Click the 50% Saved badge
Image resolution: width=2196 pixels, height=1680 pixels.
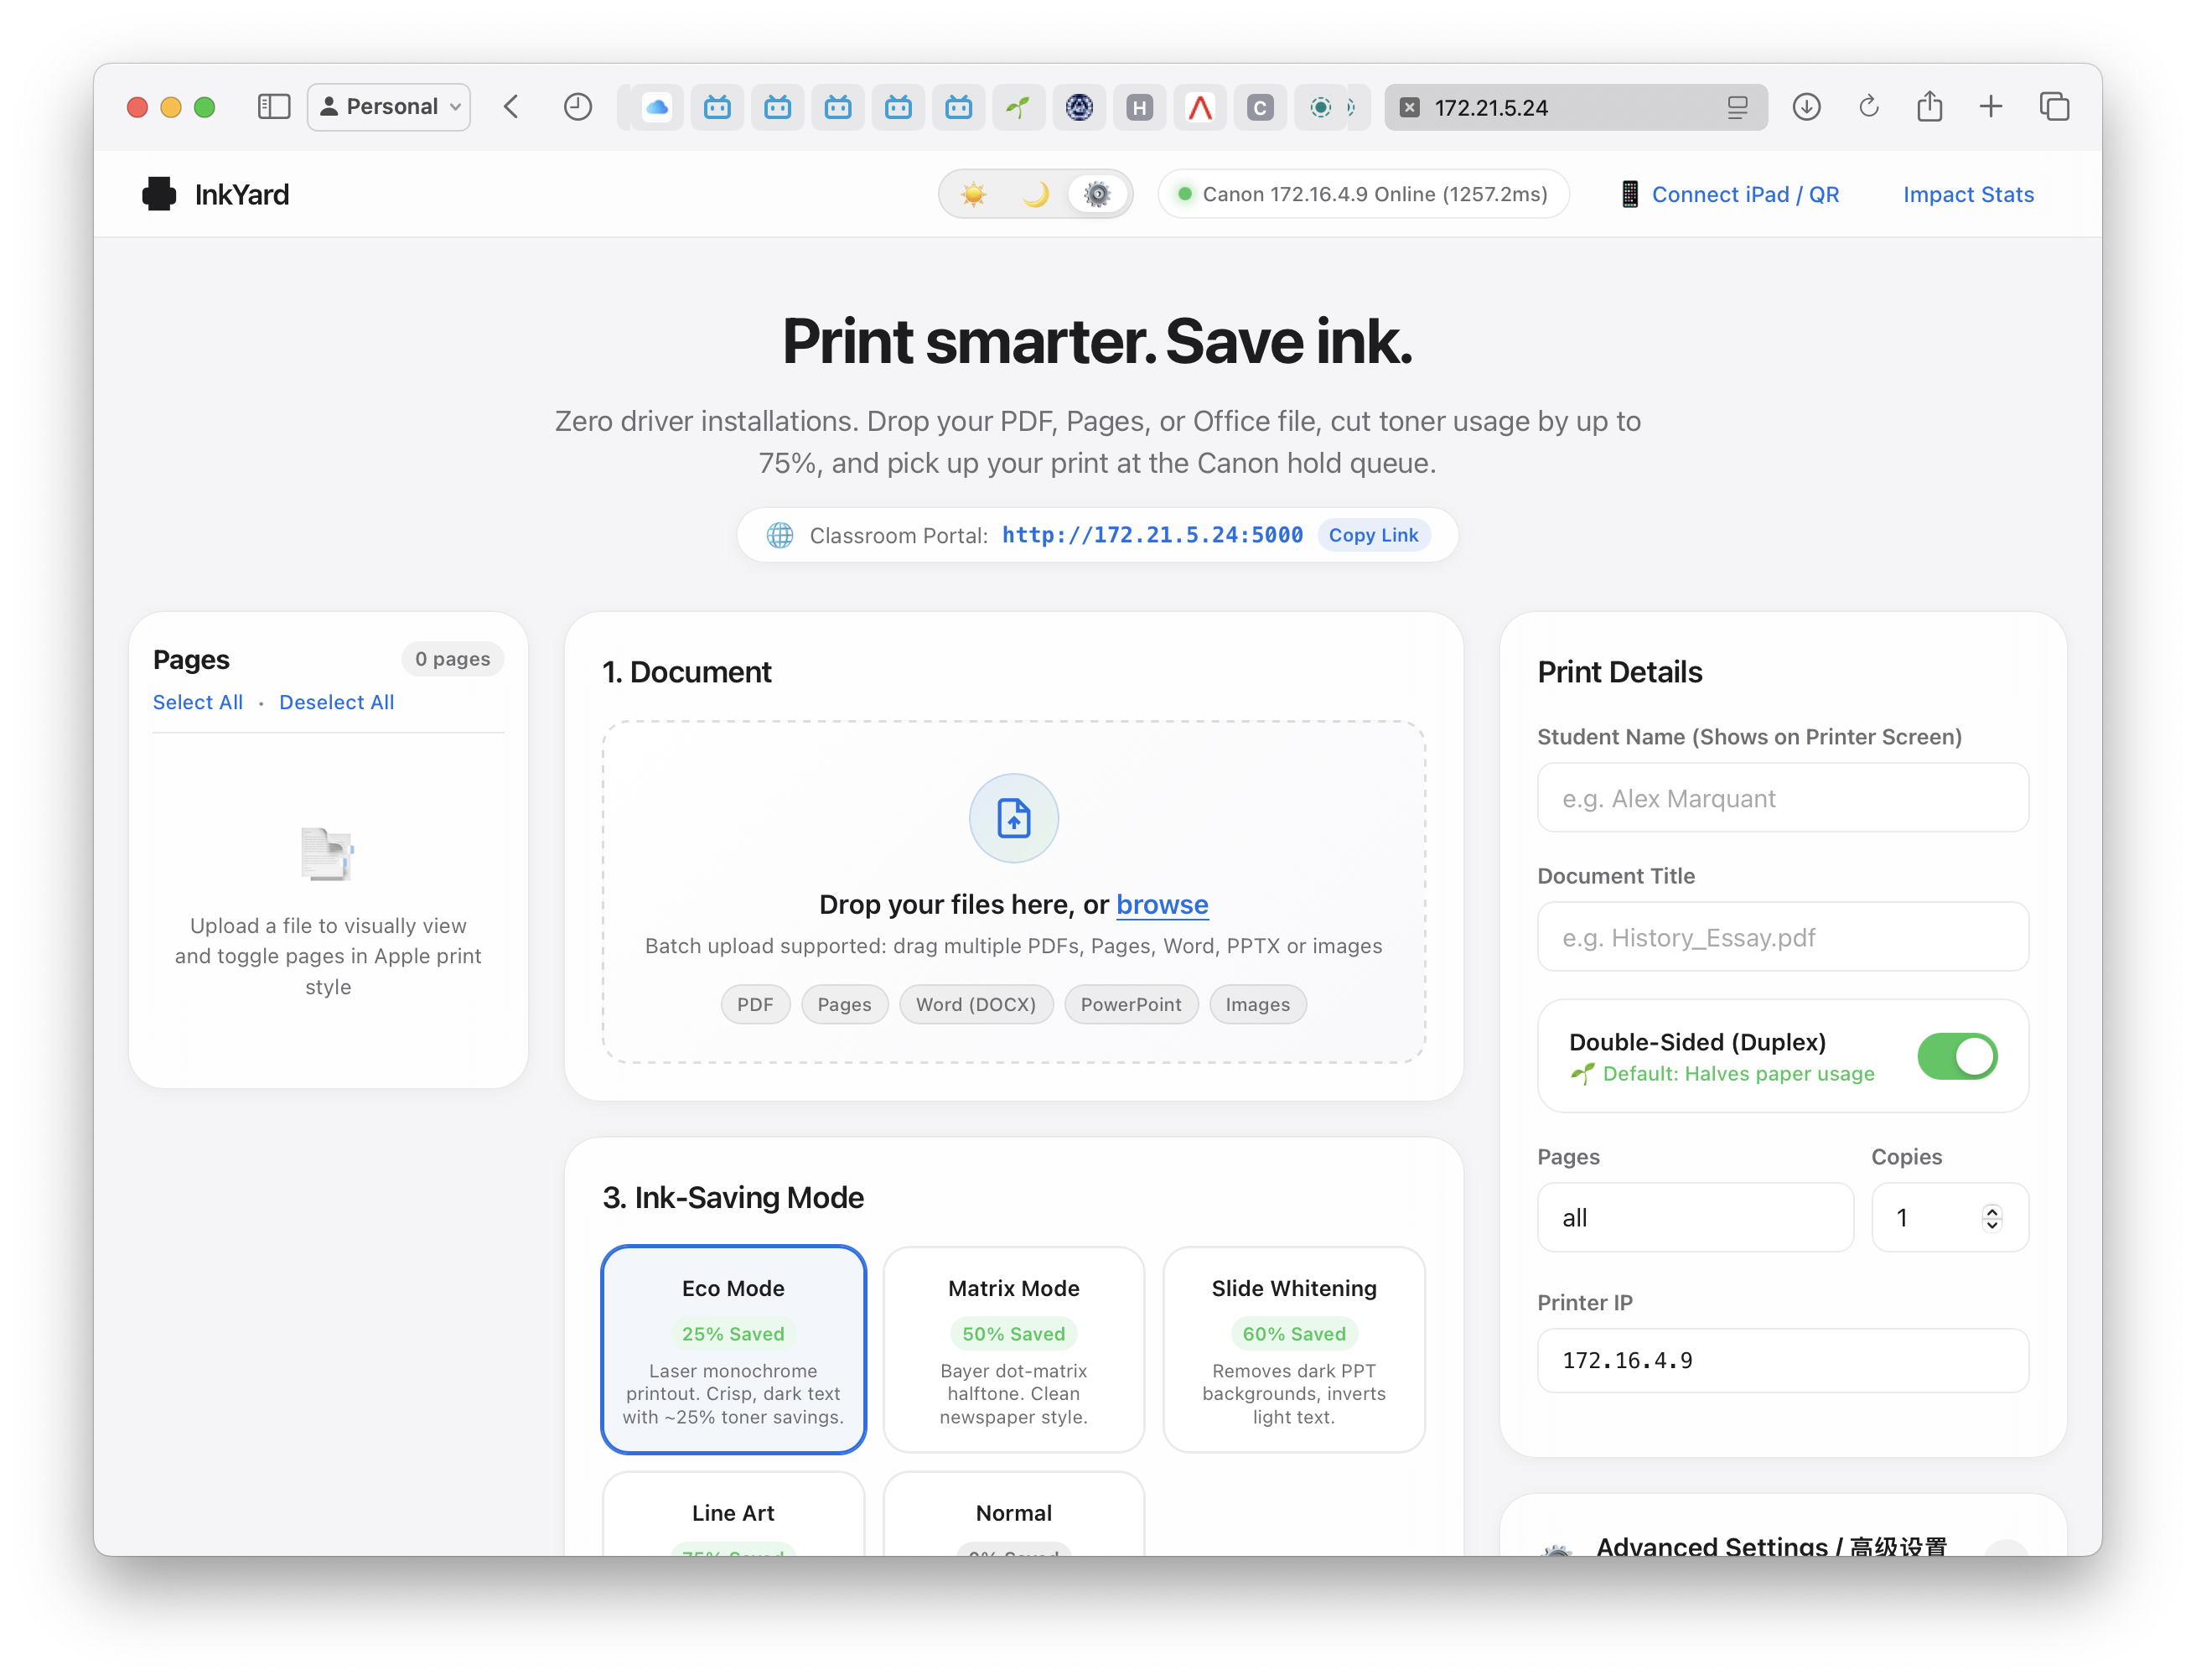1013,1334
